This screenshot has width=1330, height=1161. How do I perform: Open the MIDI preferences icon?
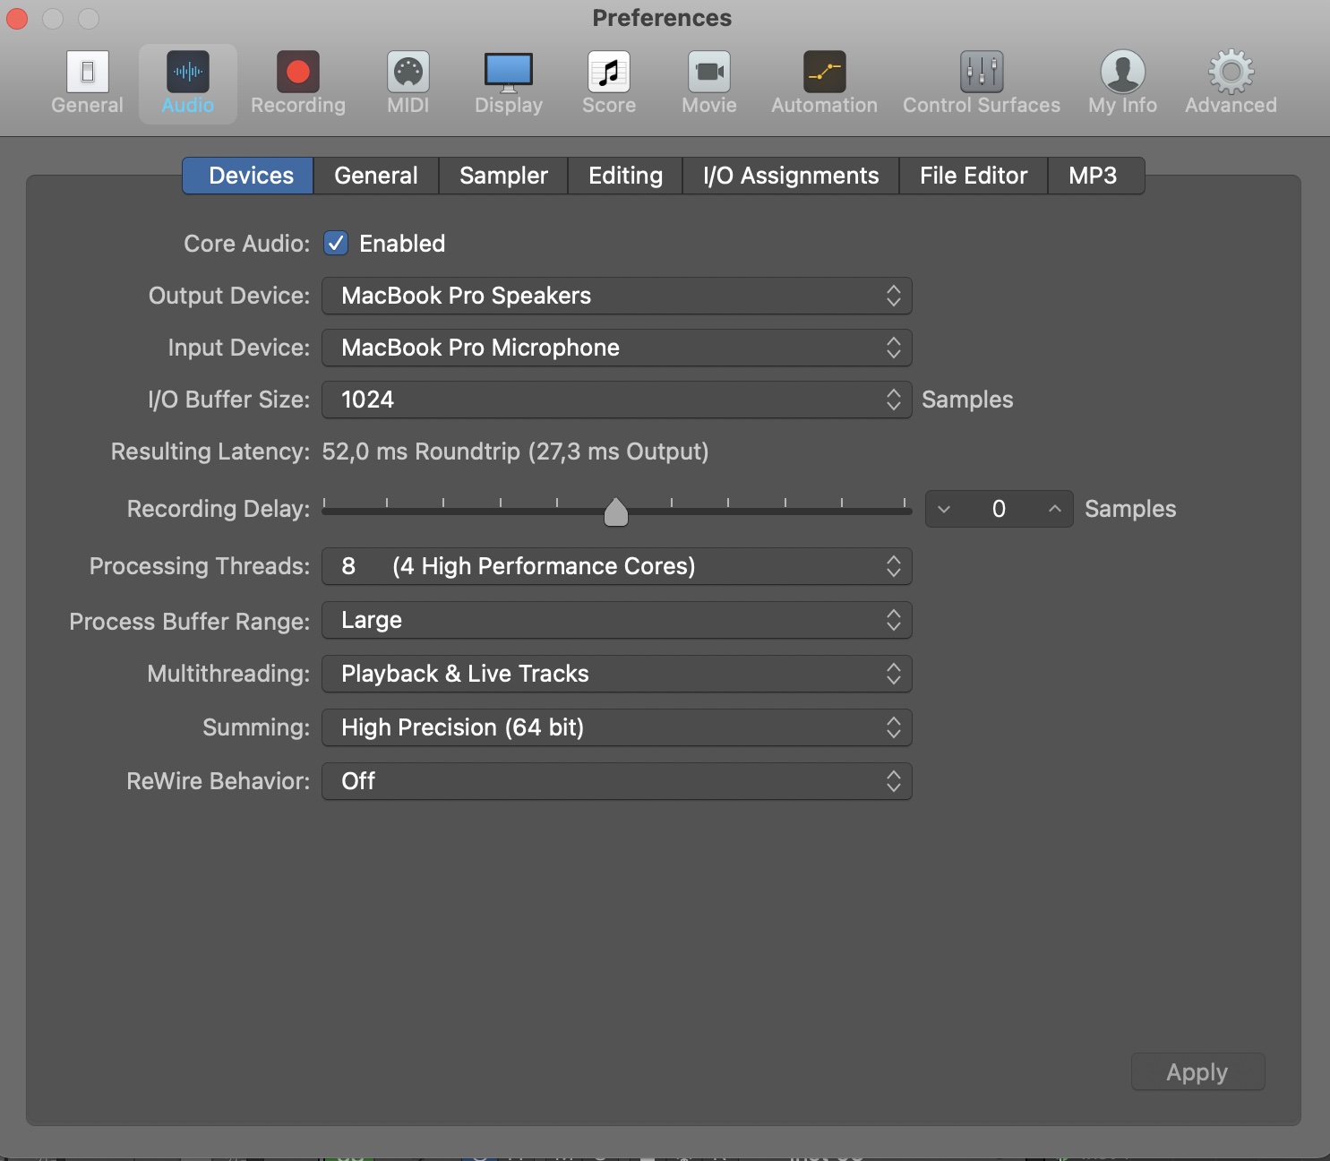click(x=408, y=72)
